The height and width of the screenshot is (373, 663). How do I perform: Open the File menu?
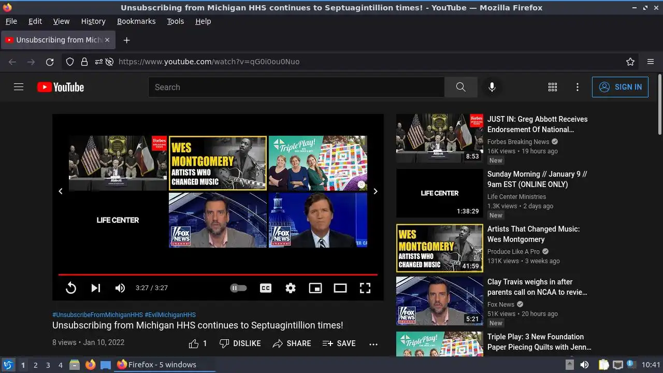coord(11,21)
